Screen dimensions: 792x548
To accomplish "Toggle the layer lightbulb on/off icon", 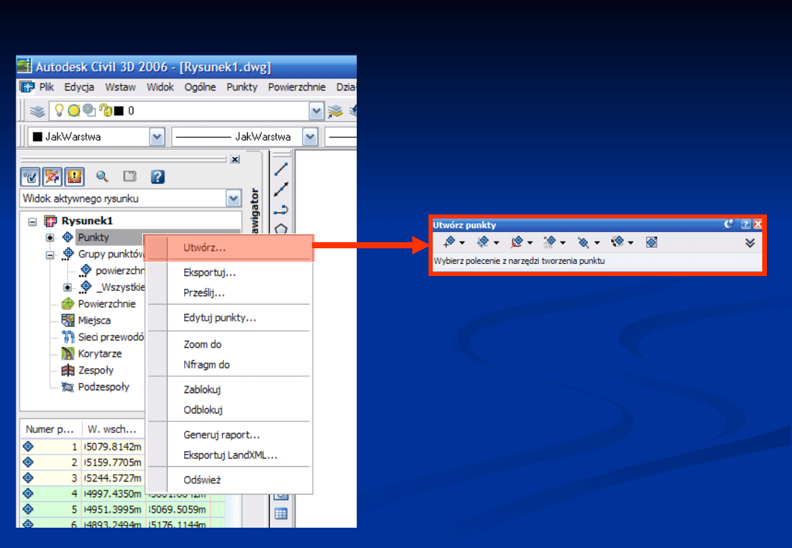I will (59, 110).
